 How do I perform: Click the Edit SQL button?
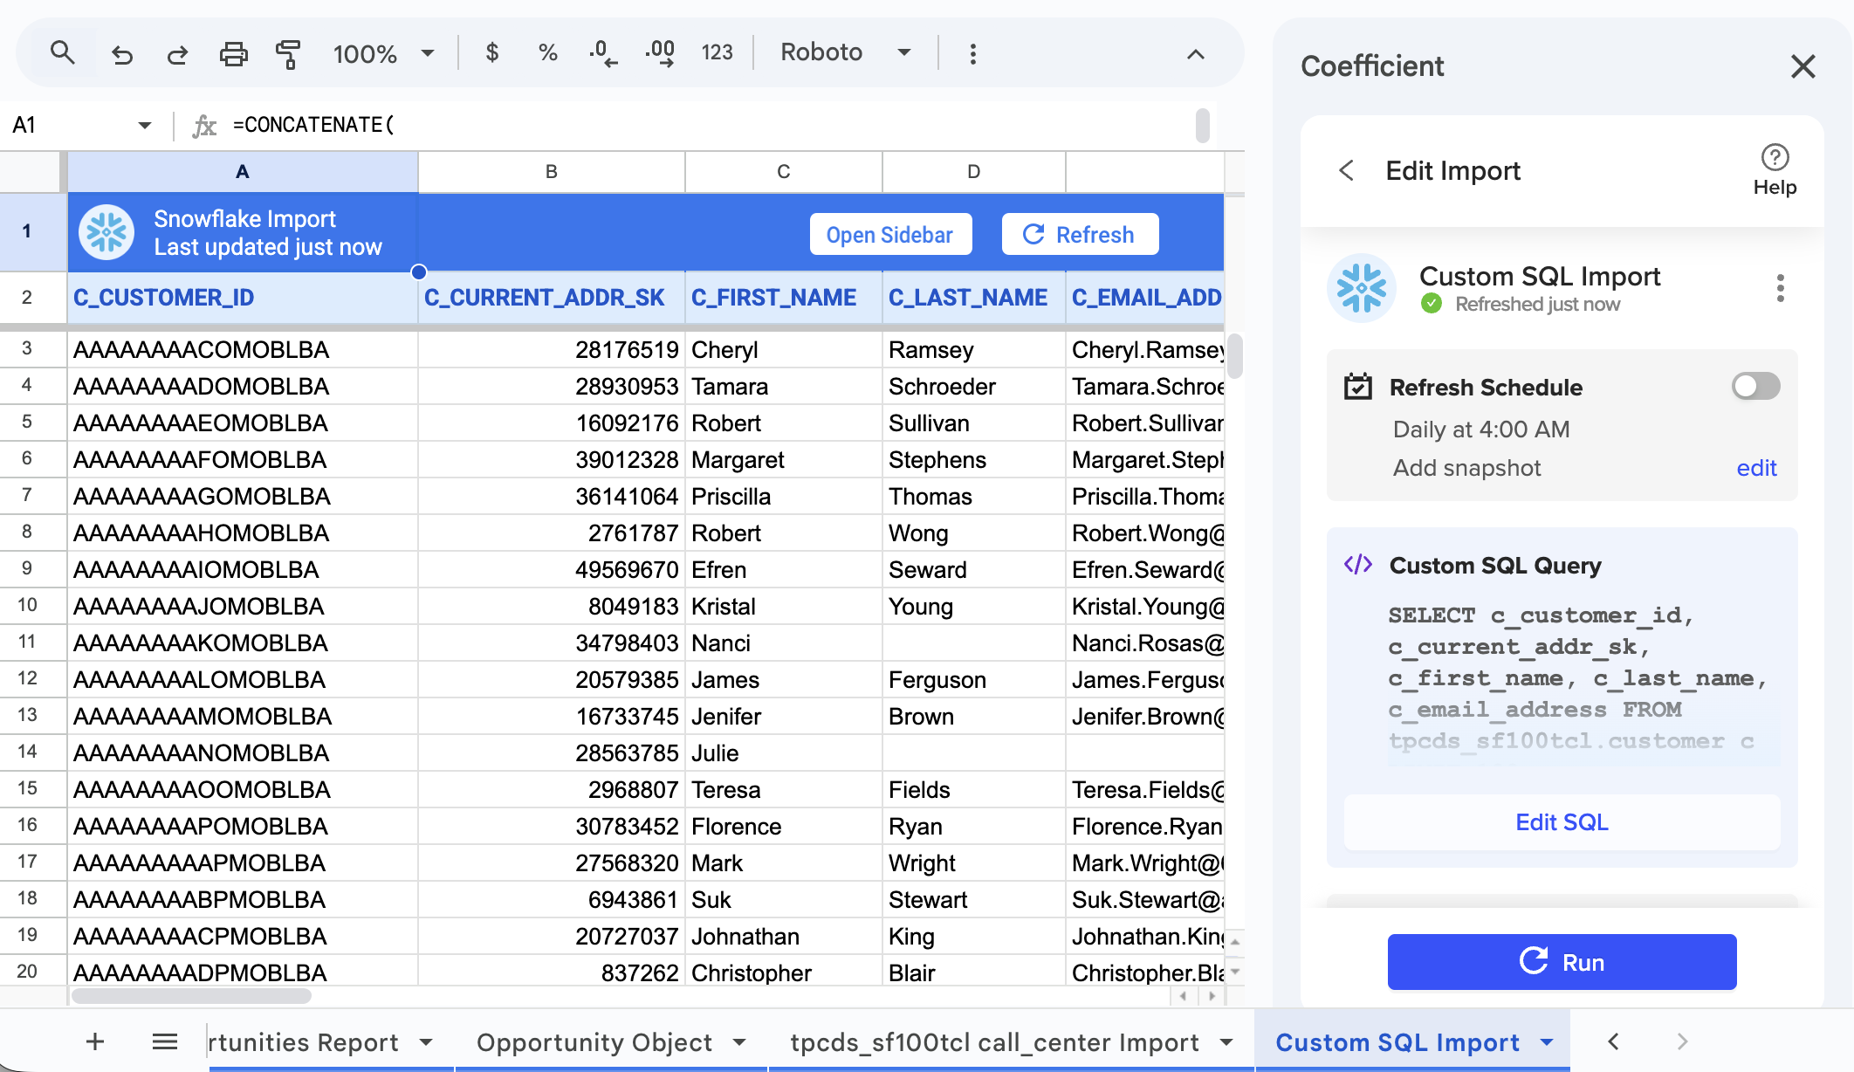coord(1562,822)
